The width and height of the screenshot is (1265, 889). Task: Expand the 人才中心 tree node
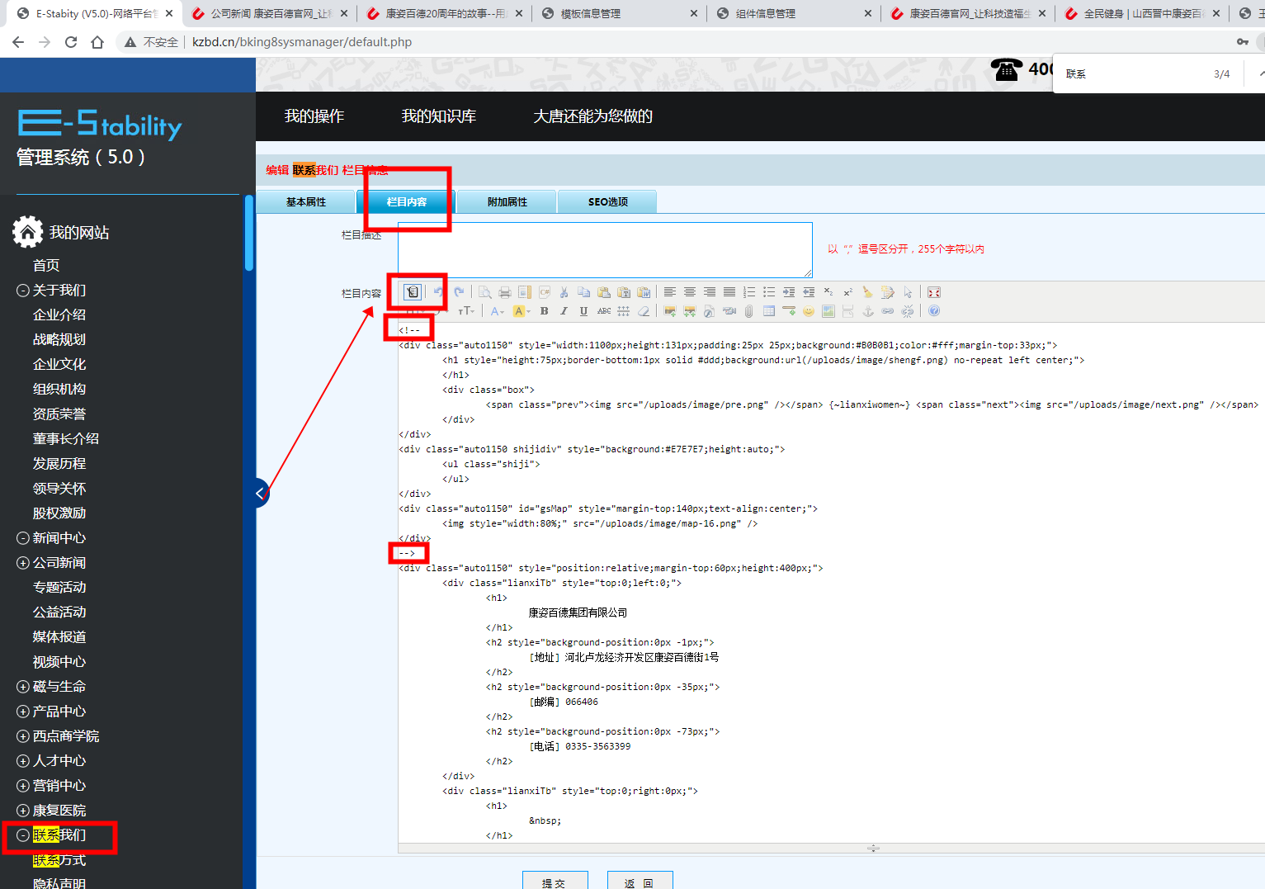[x=23, y=761]
